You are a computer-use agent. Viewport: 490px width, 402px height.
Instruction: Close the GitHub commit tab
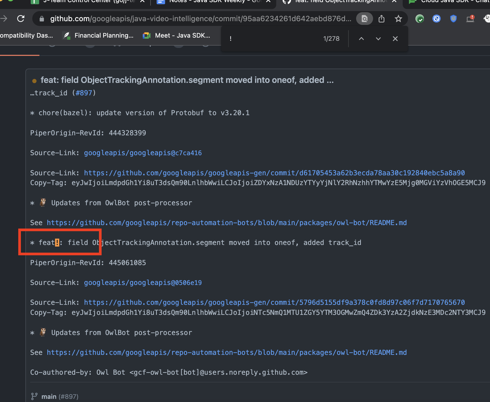click(x=394, y=1)
